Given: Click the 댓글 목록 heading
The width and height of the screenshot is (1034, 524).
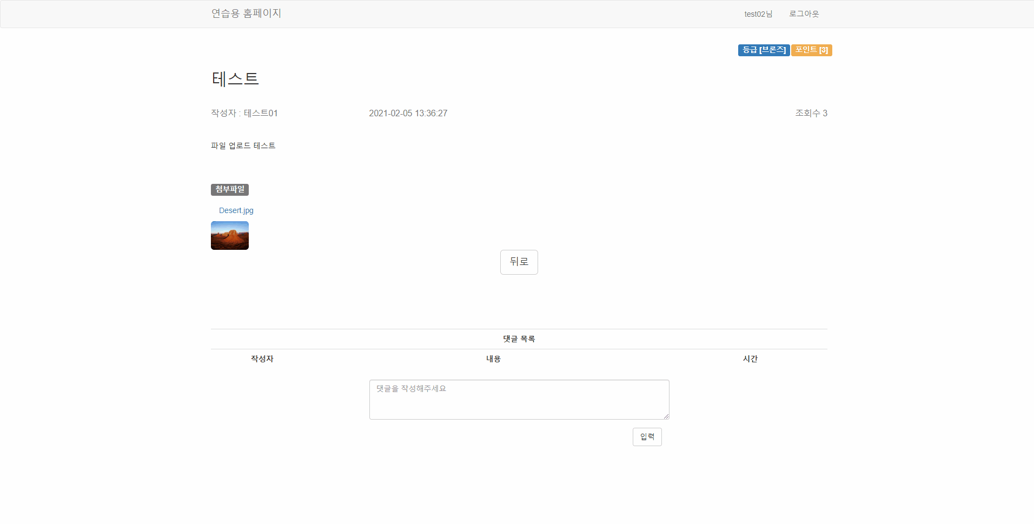Looking at the screenshot, I should point(519,339).
